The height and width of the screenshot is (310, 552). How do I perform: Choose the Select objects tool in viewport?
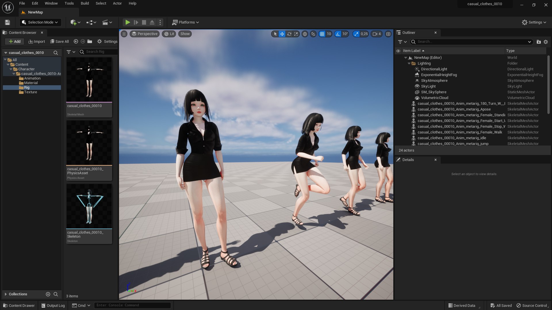(275, 34)
